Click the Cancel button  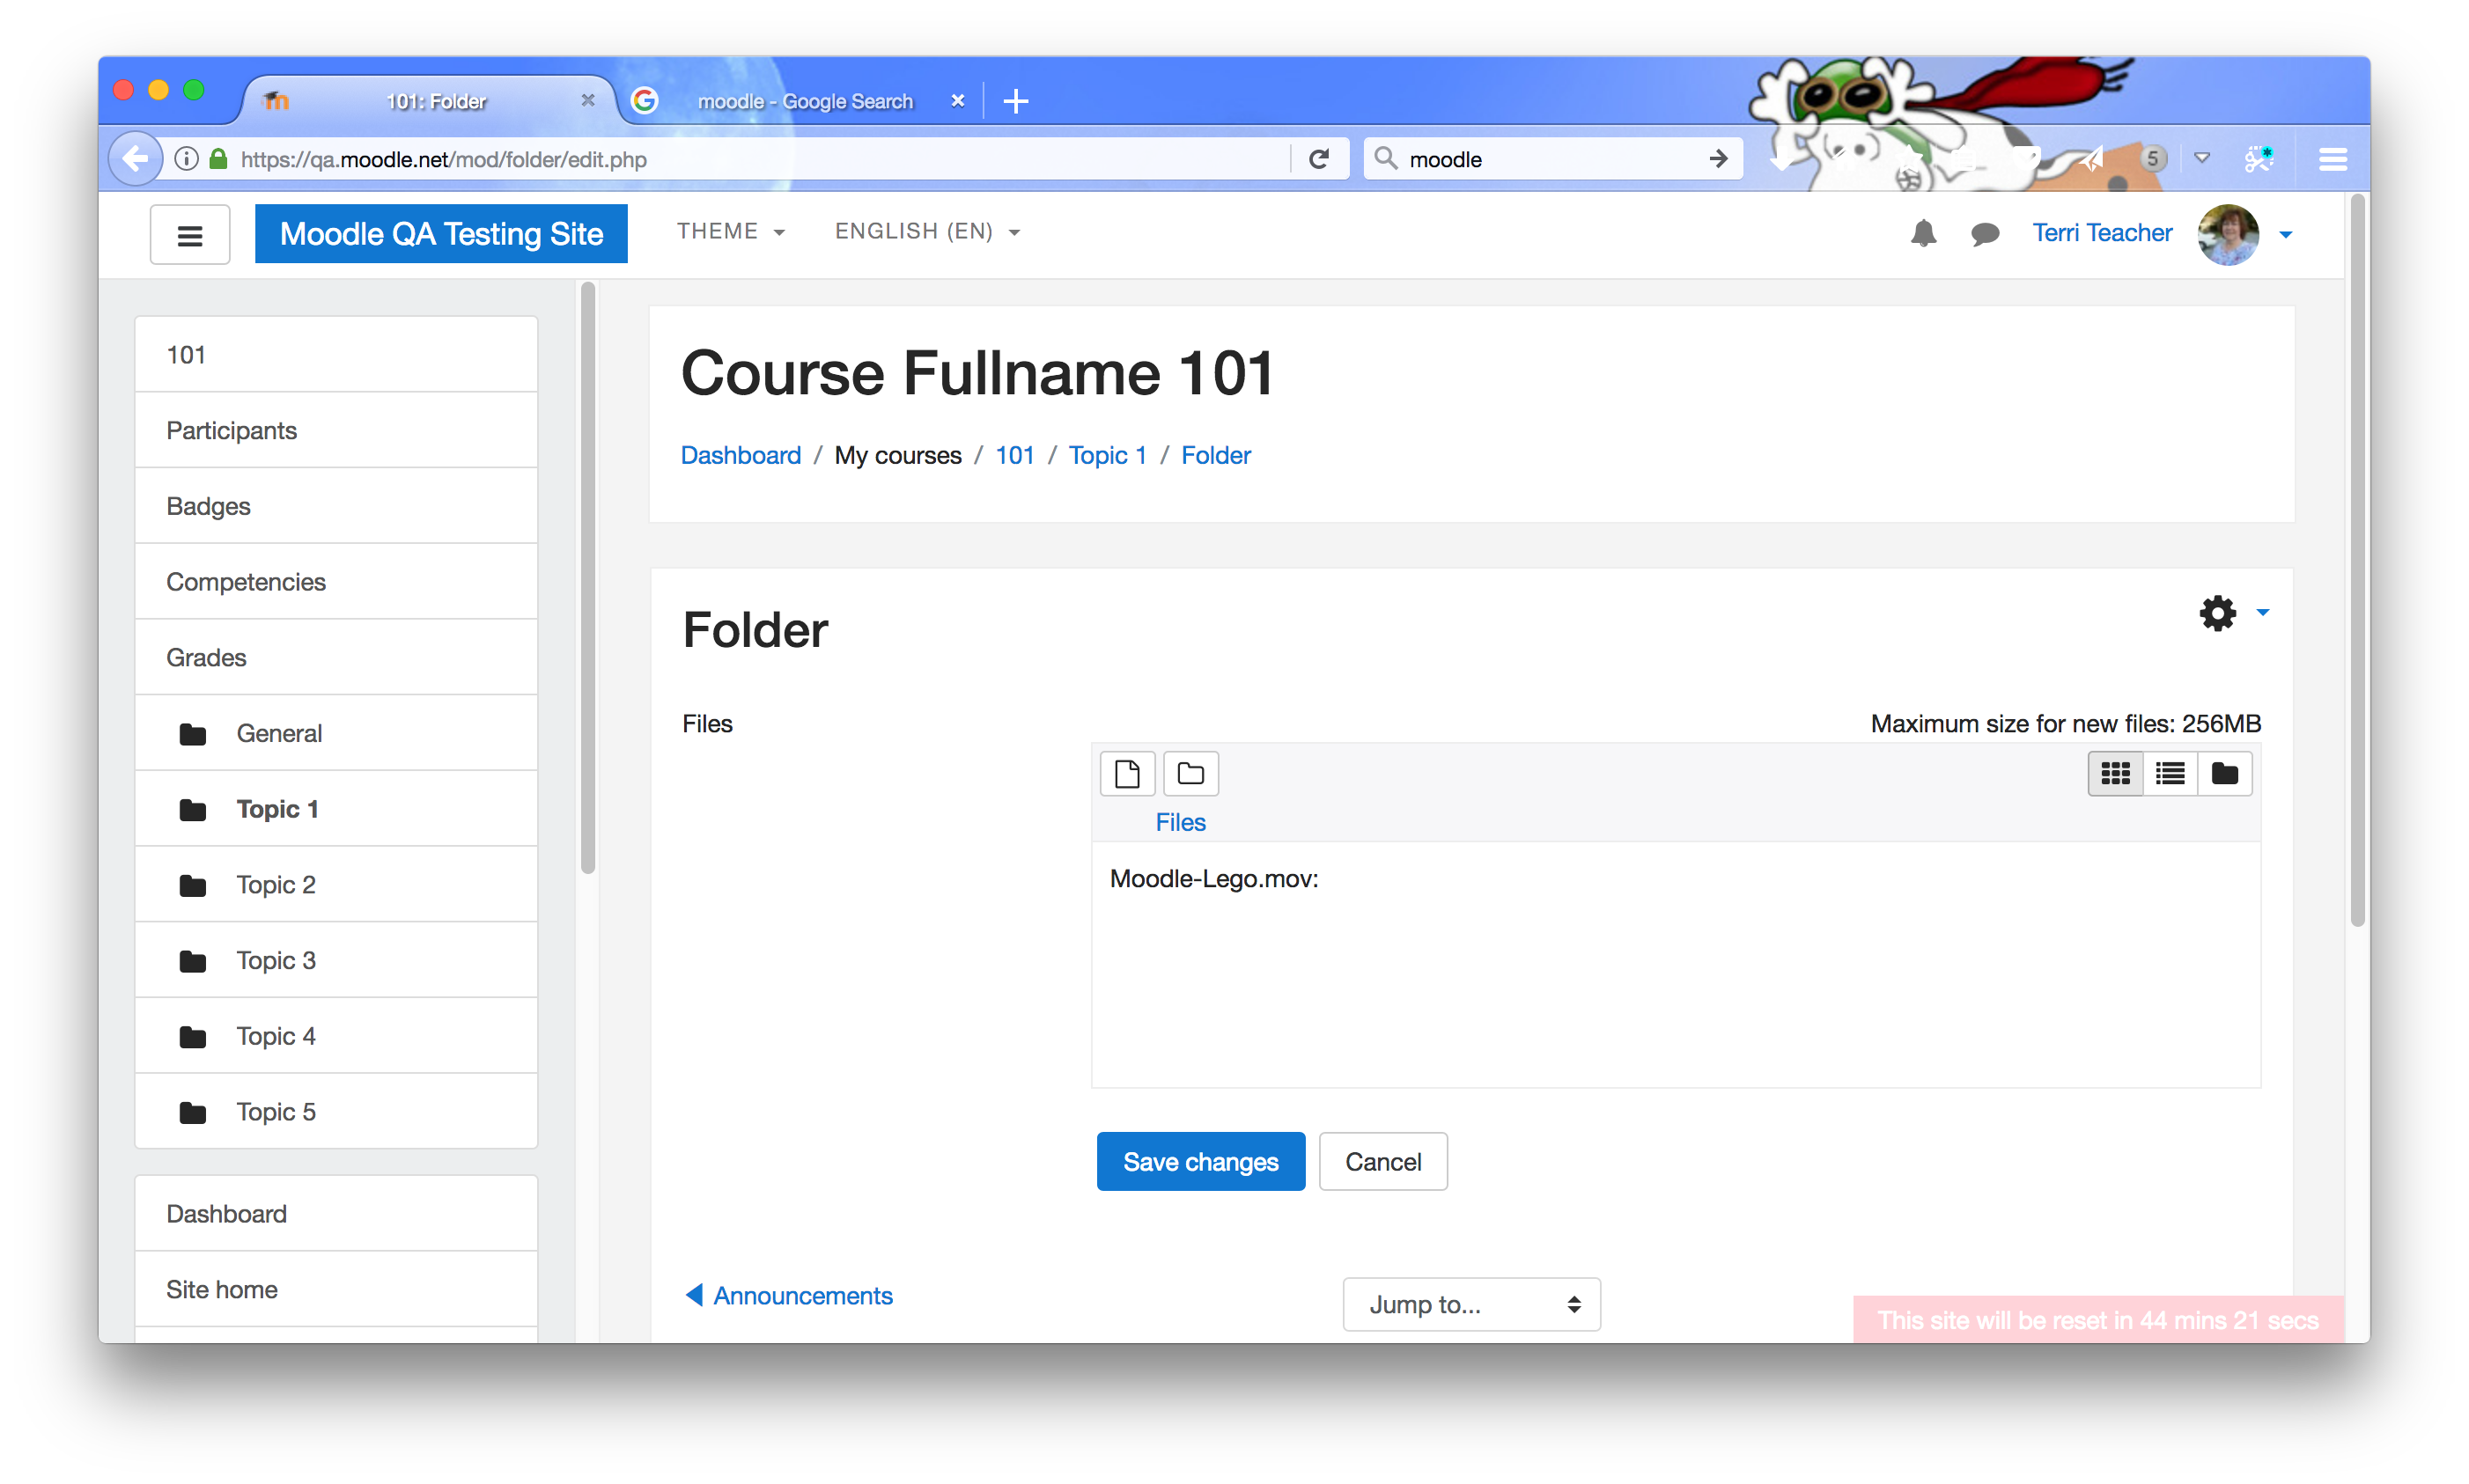pyautogui.click(x=1382, y=1161)
